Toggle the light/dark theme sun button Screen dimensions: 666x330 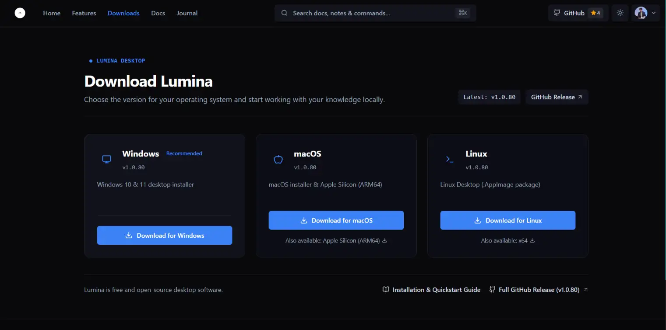pyautogui.click(x=620, y=13)
